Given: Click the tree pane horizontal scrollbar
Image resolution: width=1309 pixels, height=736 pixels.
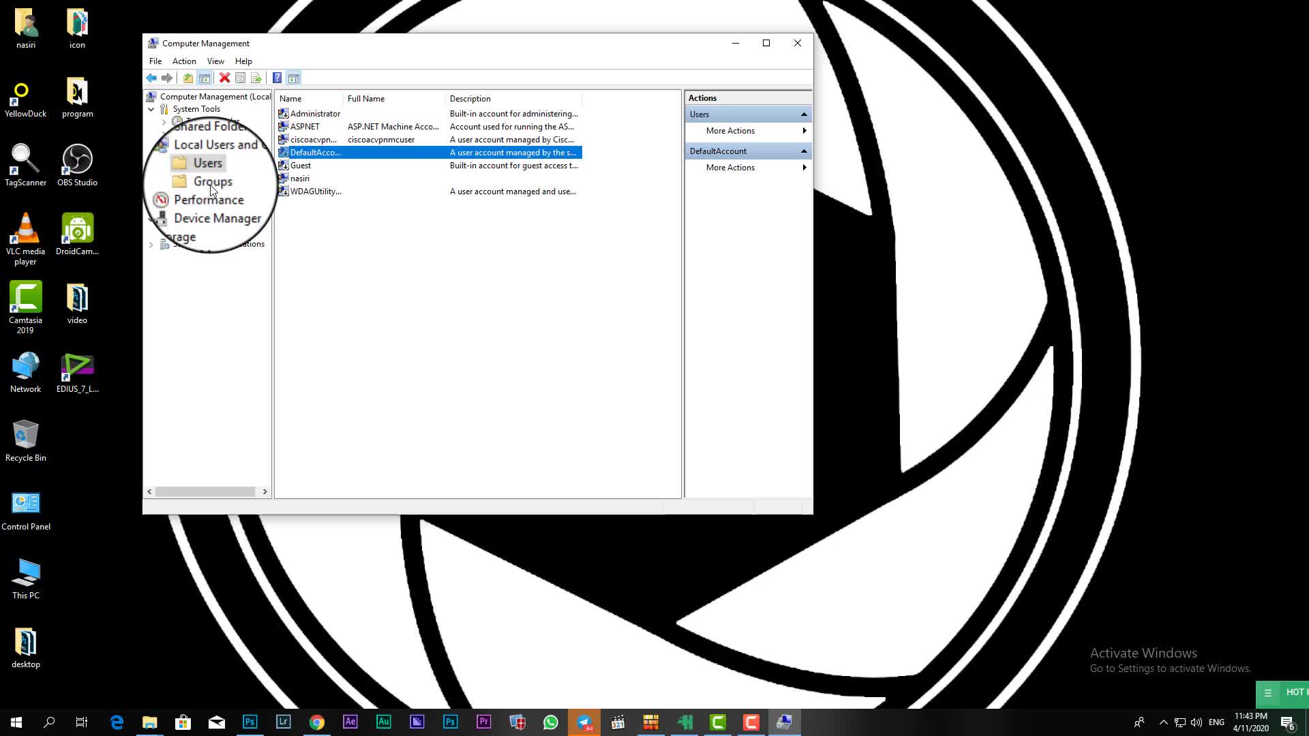Looking at the screenshot, I should [205, 491].
